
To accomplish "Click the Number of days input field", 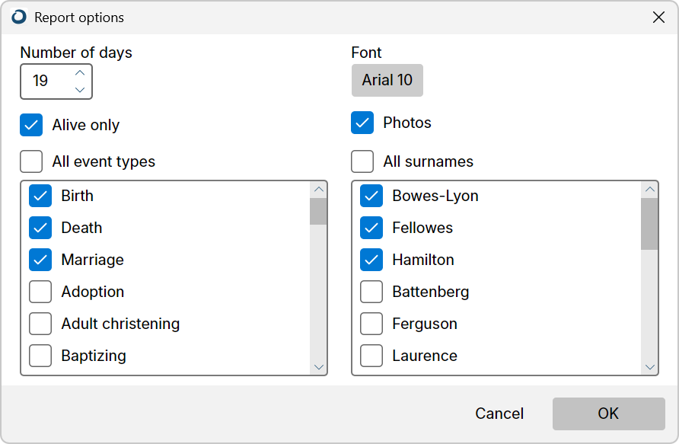I will (46, 81).
